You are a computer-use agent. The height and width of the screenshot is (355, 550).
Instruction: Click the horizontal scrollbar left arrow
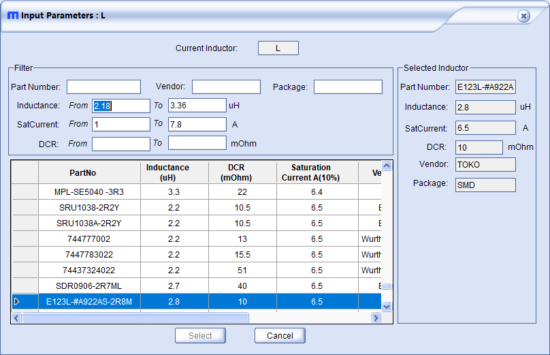coord(17,318)
